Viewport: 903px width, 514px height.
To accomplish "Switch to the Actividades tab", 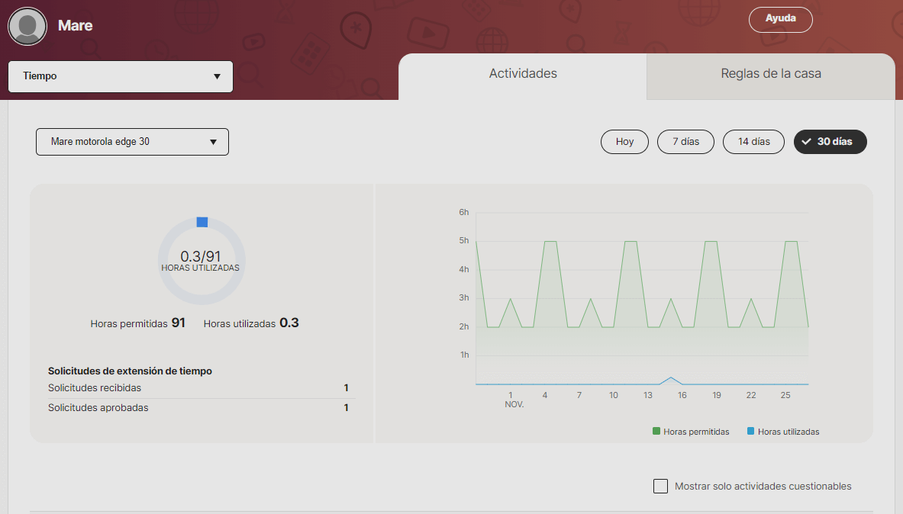I will pos(523,74).
